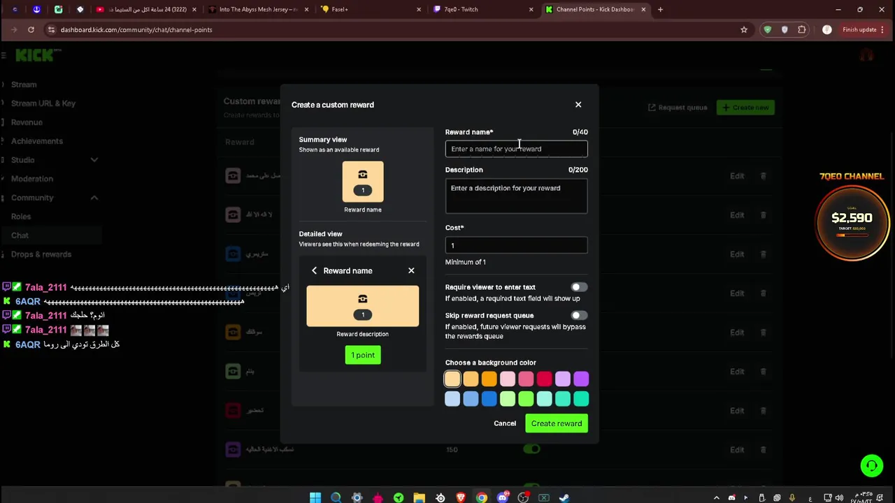Select the pale blue background color
The width and height of the screenshot is (895, 503).
(452, 399)
